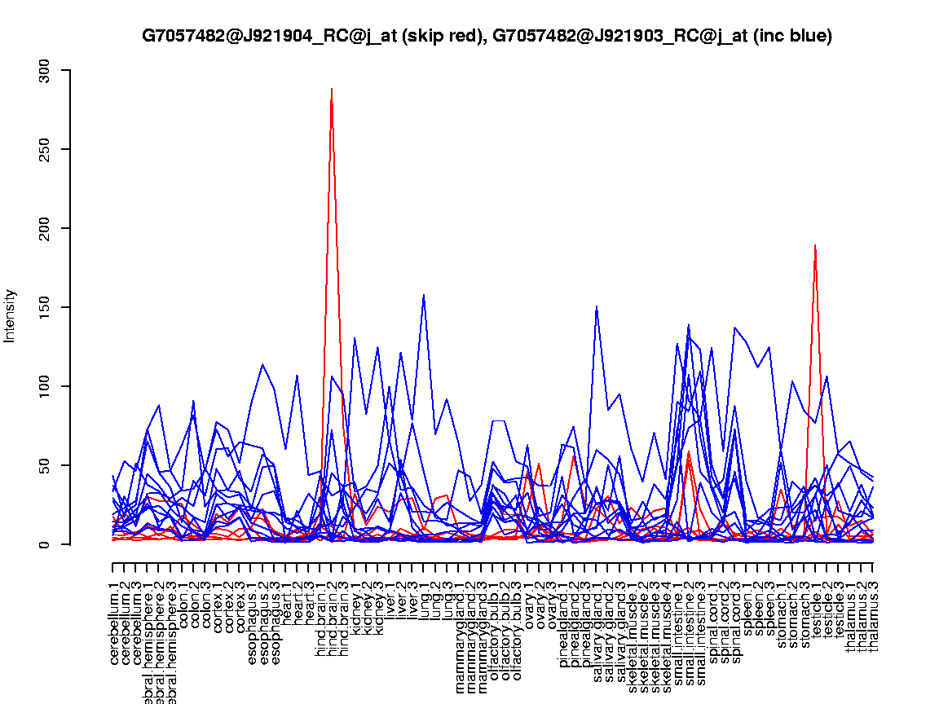Click the 200 tick label on y-axis

[44, 229]
